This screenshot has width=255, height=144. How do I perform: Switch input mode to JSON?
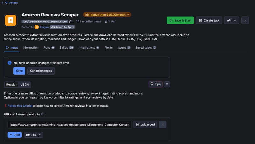click(x=25, y=85)
